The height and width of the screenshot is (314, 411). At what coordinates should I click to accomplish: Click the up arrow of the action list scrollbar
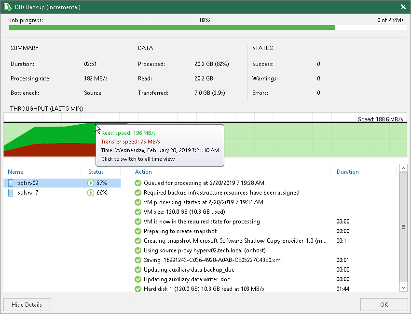click(x=403, y=169)
